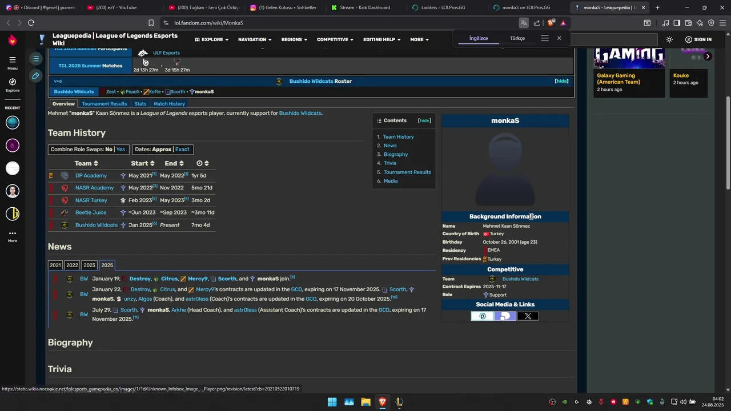Expand the REGIONS dropdown menu

[294, 39]
